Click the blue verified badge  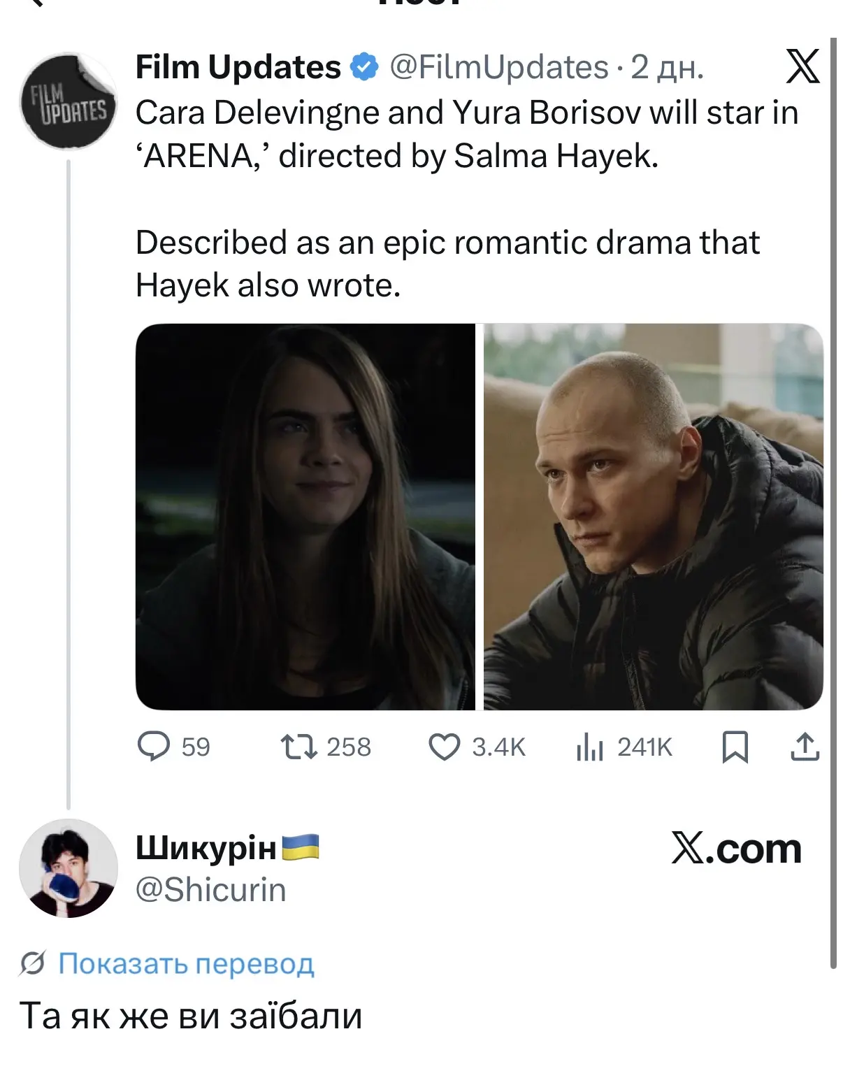(363, 67)
